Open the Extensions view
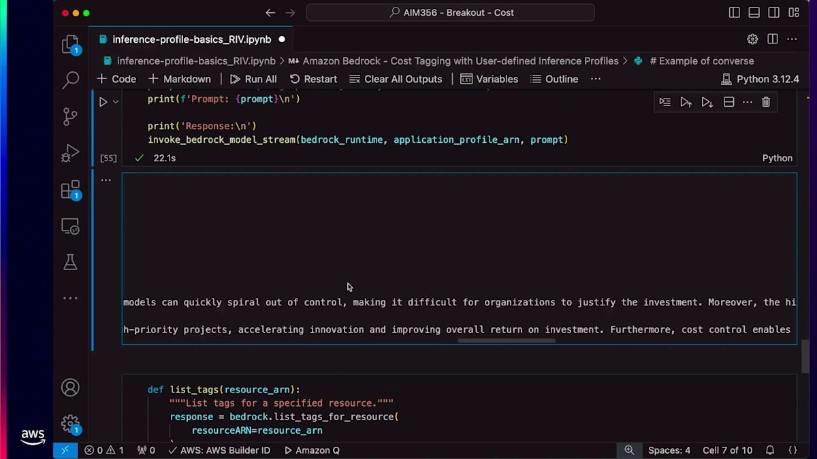This screenshot has height=459, width=817. 70,190
